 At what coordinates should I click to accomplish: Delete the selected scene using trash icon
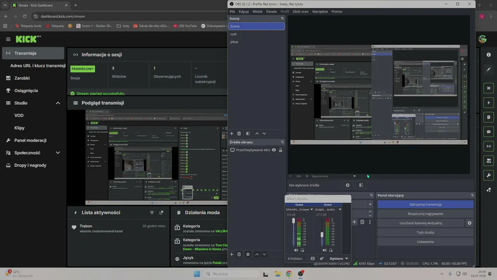239,133
